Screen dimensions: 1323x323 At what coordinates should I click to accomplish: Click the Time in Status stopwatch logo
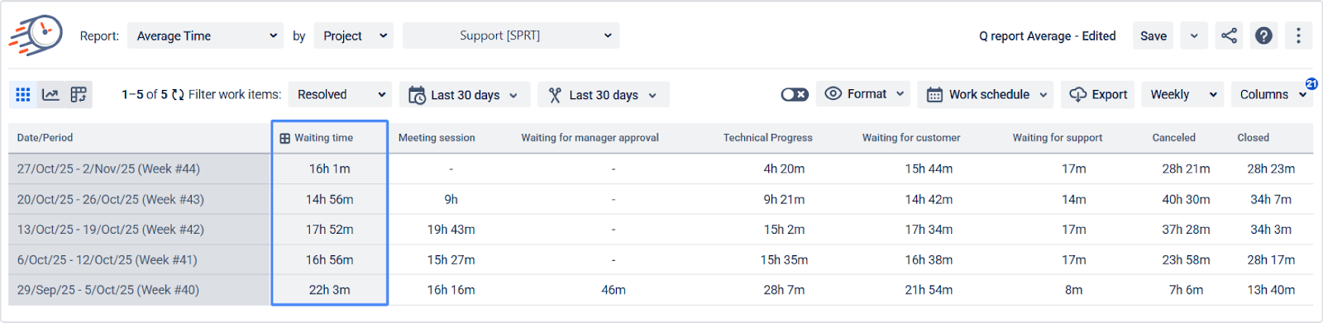pyautogui.click(x=36, y=36)
